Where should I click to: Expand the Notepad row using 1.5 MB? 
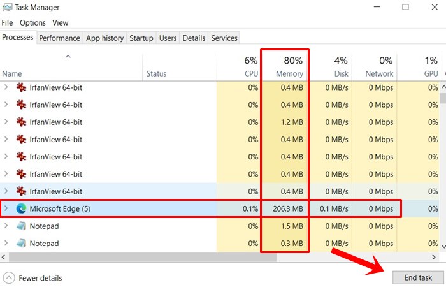point(6,226)
